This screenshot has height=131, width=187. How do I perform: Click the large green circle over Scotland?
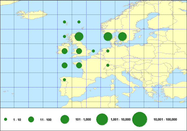[79, 36]
